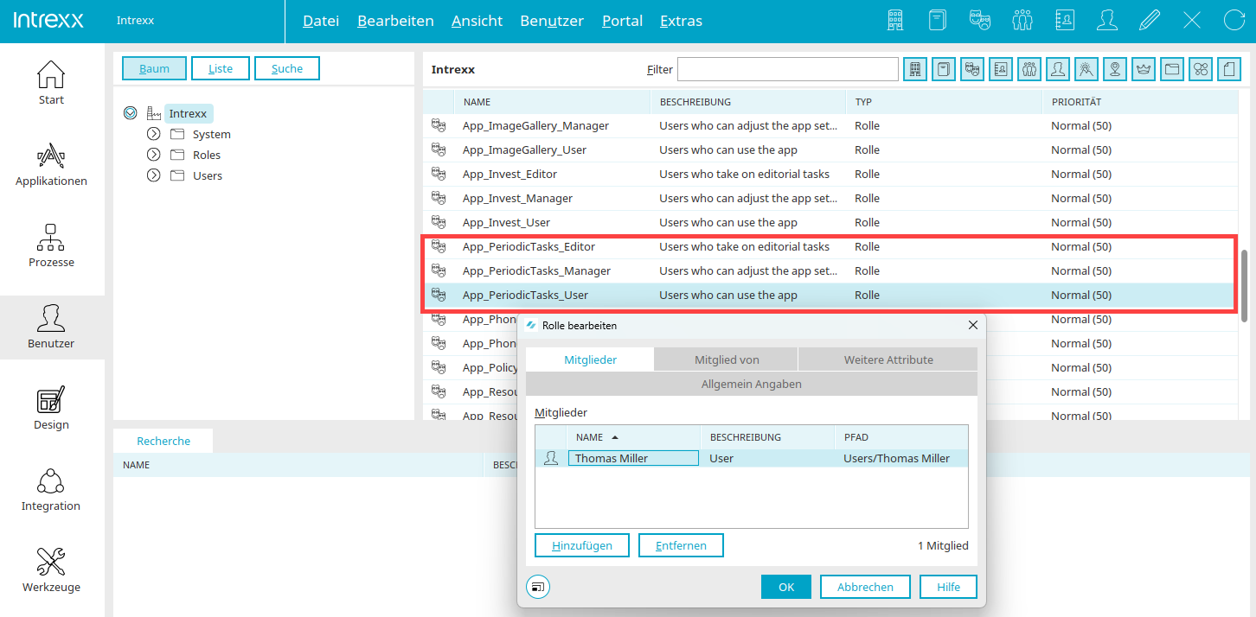The height and width of the screenshot is (617, 1256).
Task: Toggle the map pin location filter
Action: pos(1115,69)
